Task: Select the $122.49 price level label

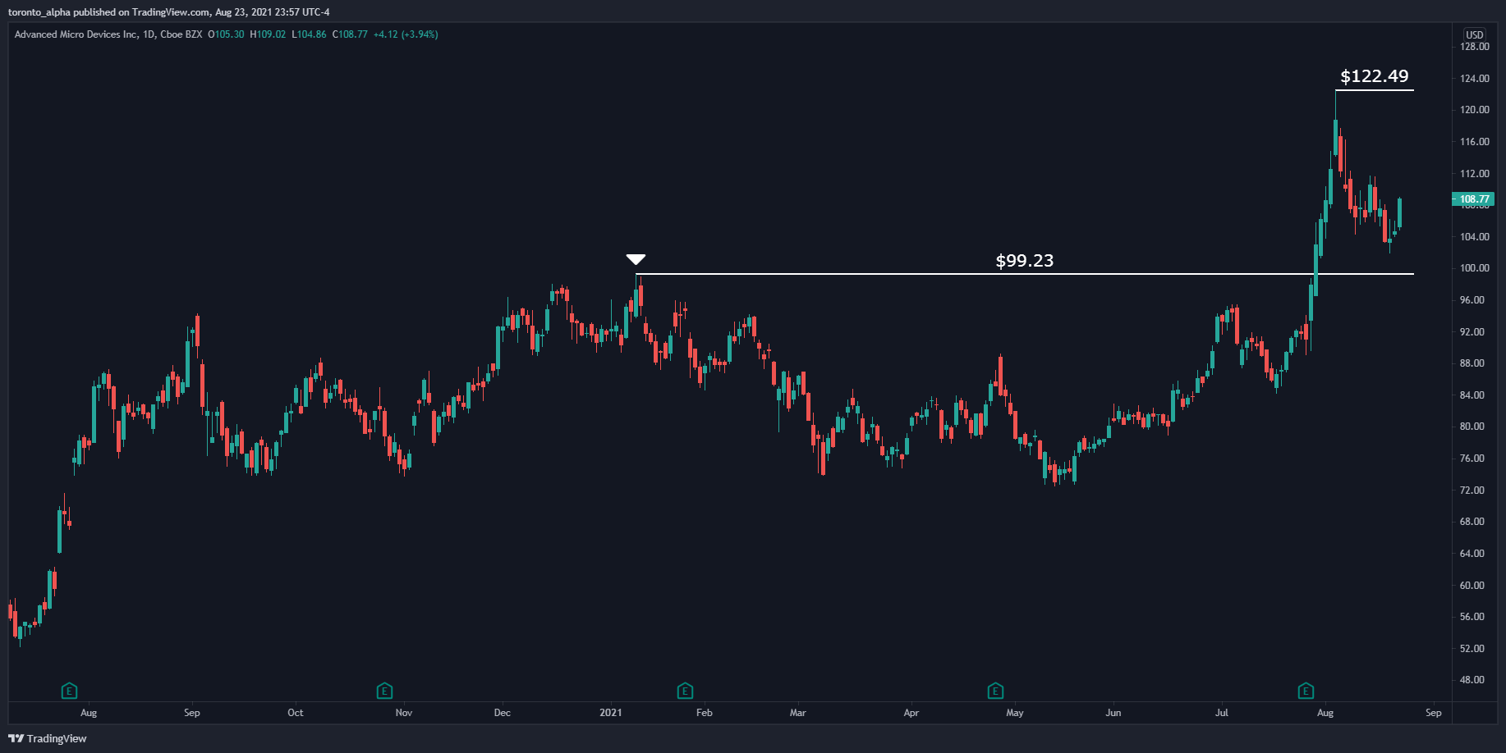Action: 1375,76
